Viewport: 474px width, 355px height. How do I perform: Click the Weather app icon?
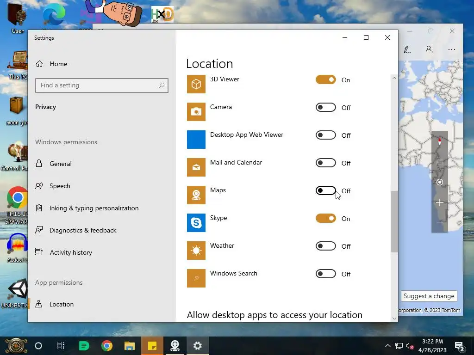click(x=196, y=251)
